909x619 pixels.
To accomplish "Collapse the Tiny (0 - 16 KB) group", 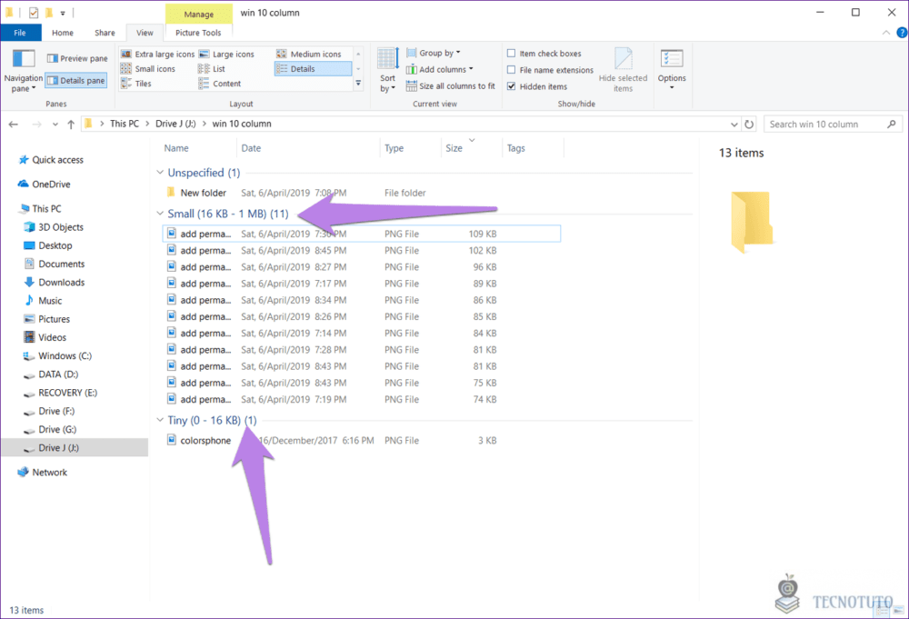I will point(160,420).
